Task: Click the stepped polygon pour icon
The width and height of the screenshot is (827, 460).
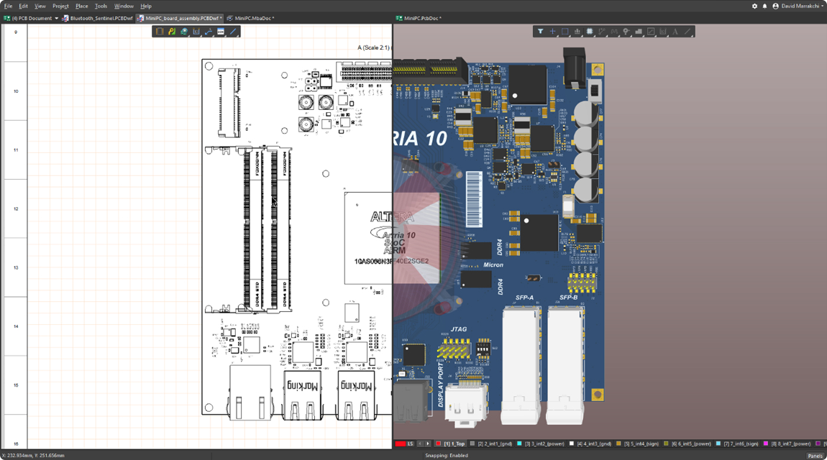Action: tap(639, 32)
